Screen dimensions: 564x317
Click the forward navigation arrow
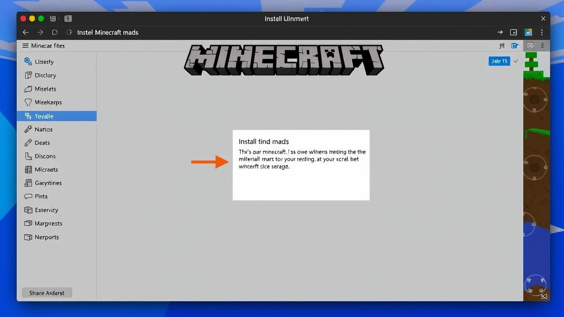click(41, 33)
